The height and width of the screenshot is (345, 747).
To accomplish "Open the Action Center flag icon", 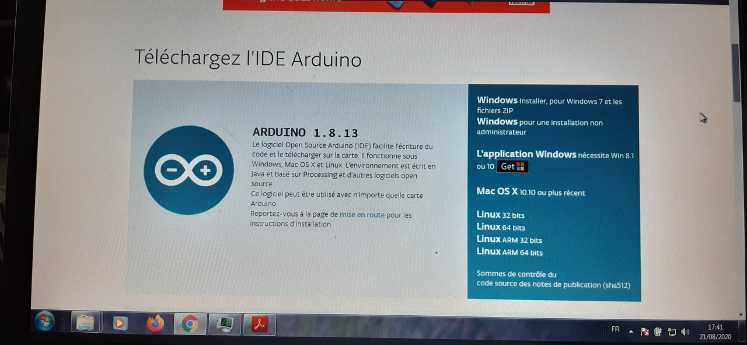I will (x=645, y=332).
